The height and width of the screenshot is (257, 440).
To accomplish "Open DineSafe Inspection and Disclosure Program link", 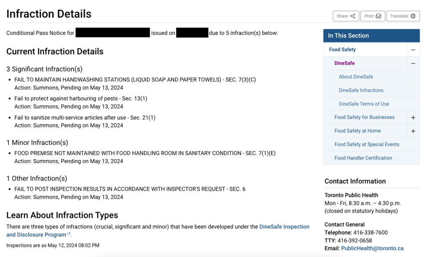I will tap(284, 227).
